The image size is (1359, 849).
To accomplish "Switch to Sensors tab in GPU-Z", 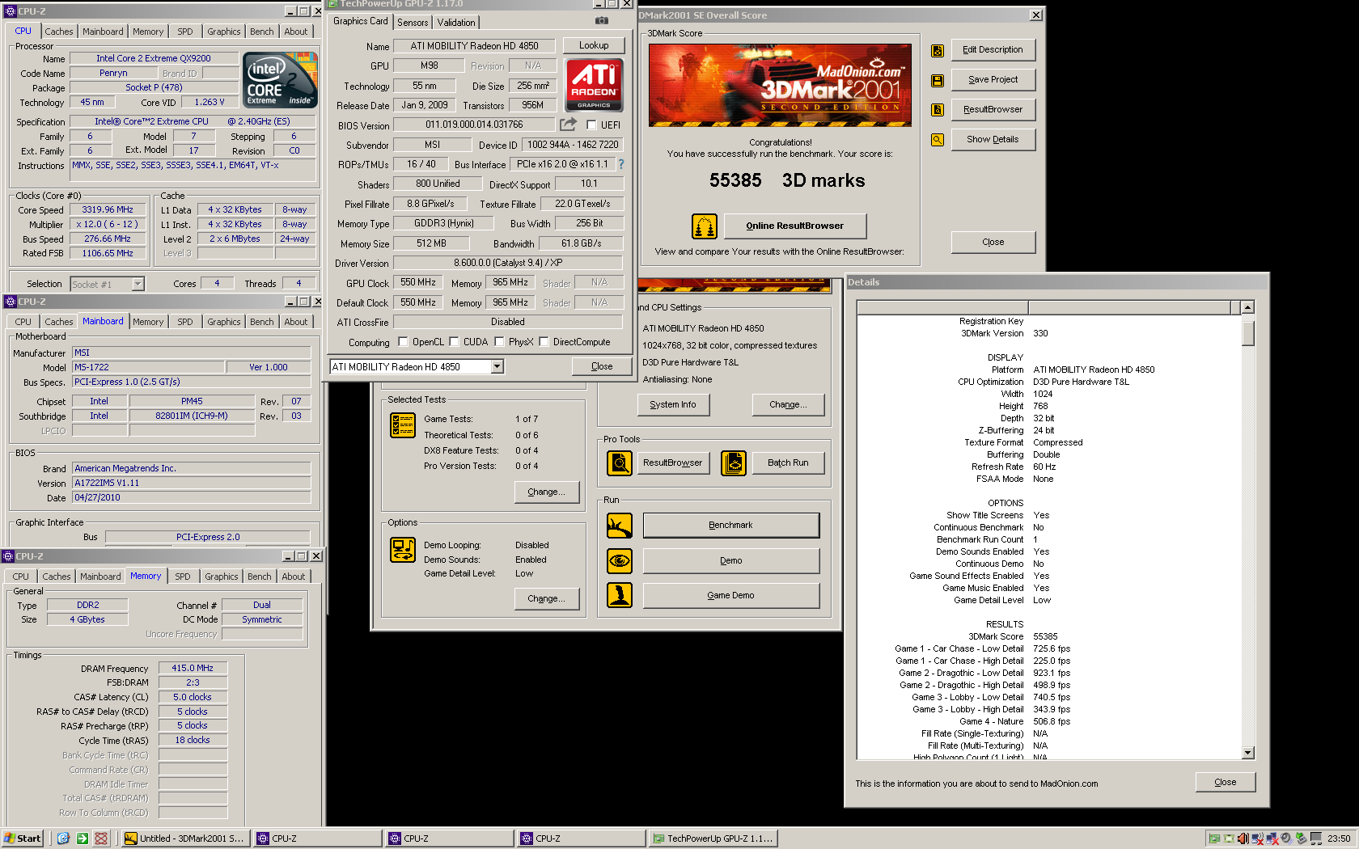I will (x=413, y=23).
